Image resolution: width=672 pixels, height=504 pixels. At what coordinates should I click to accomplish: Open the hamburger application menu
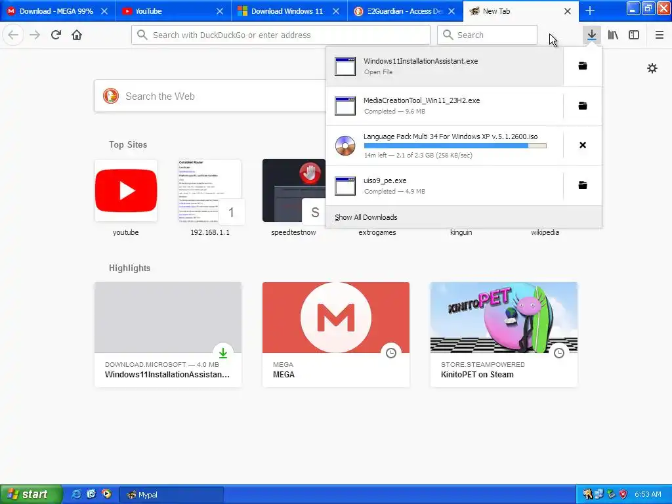click(659, 35)
